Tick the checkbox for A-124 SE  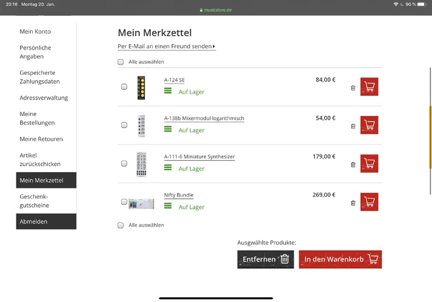coord(124,87)
